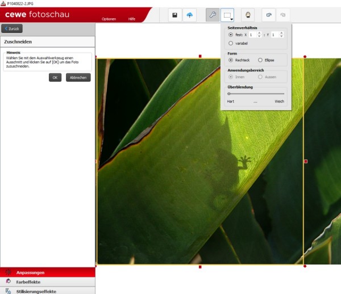Open the Optionen menu

coord(109,19)
